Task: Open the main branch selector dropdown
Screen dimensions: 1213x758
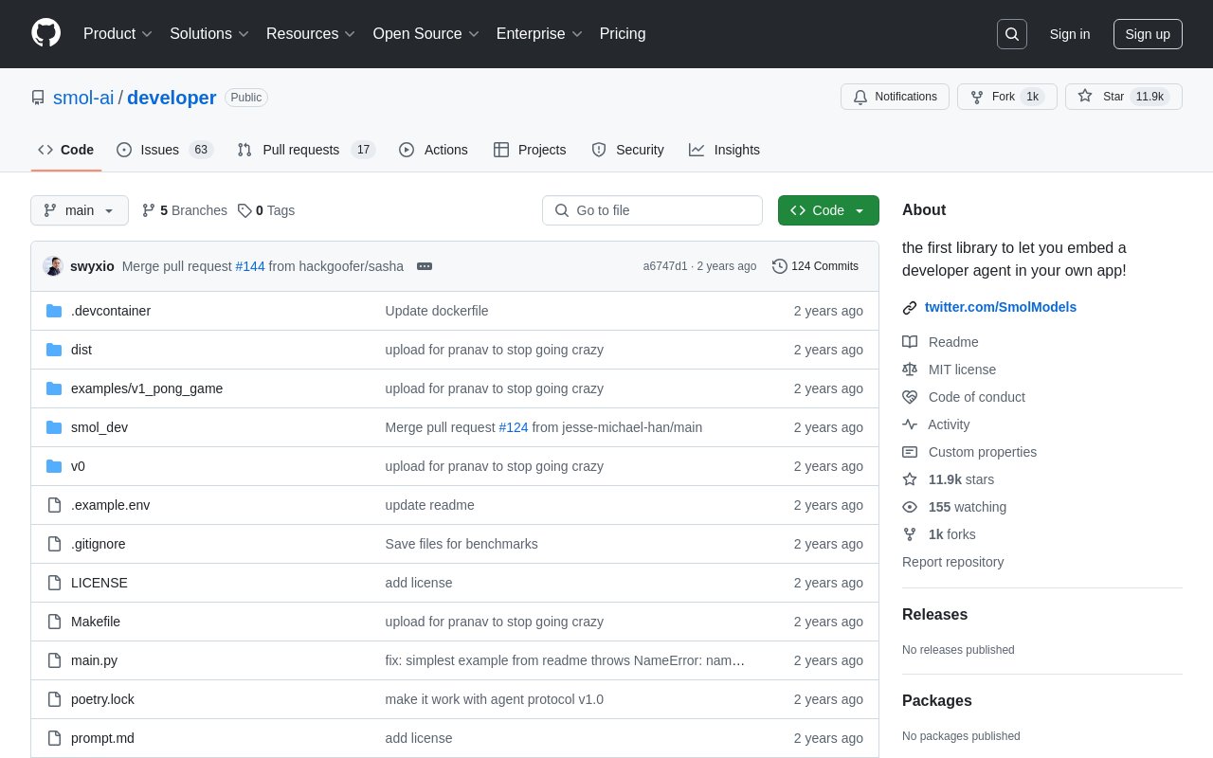Action: coord(80,210)
